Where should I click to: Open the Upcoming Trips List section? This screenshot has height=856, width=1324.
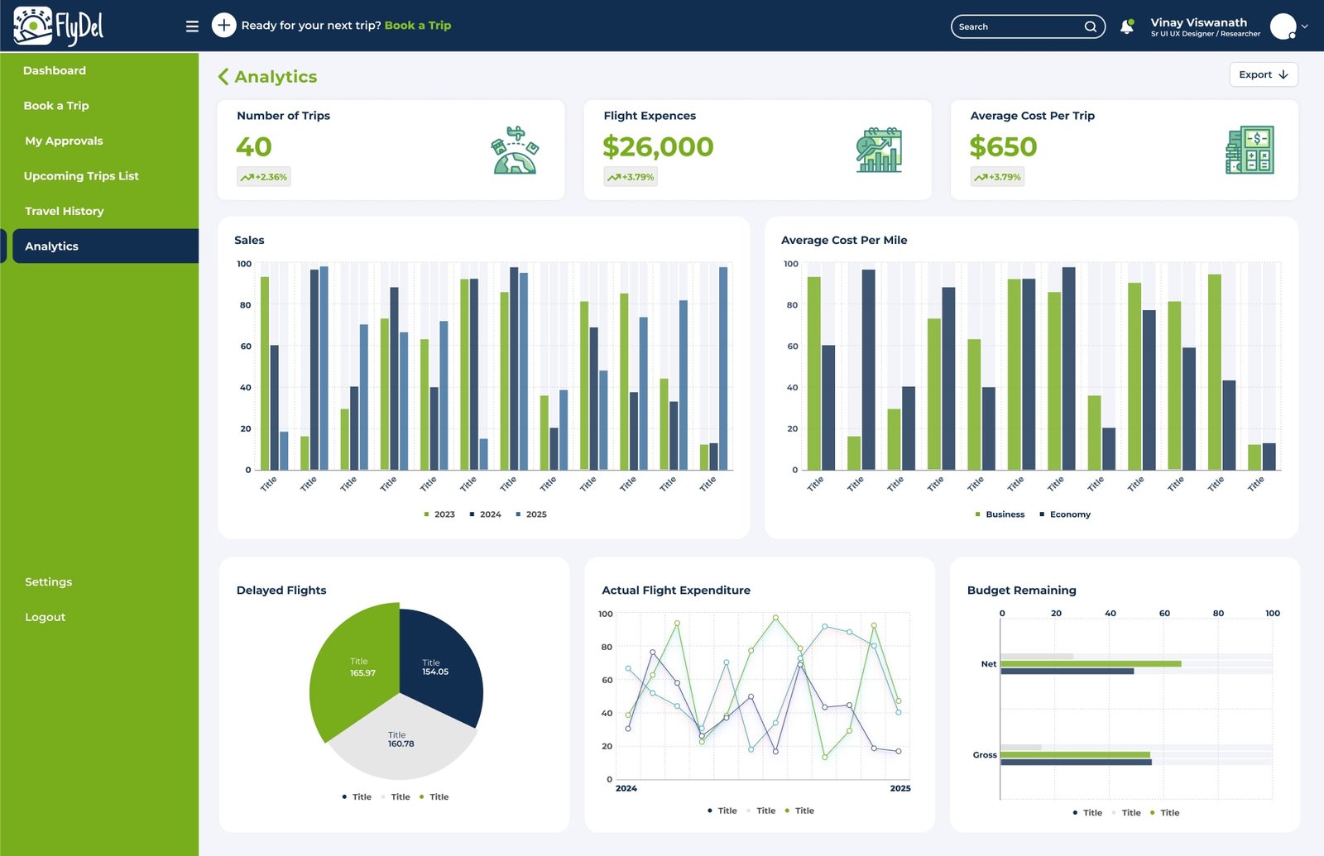81,175
